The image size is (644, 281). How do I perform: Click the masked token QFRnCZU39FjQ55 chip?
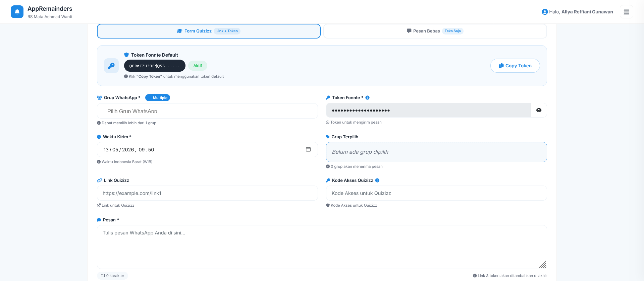155,66
